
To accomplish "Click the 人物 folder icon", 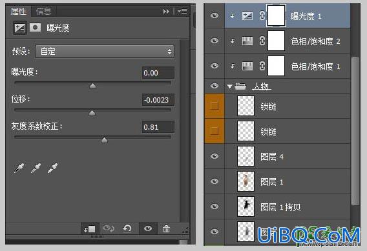I will 240,86.
